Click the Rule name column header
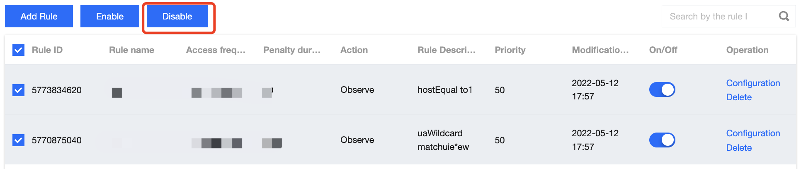Viewport: 801px width, 169px height. coord(131,50)
